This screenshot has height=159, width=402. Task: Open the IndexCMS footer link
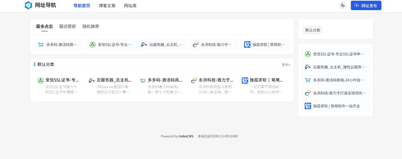point(186,136)
